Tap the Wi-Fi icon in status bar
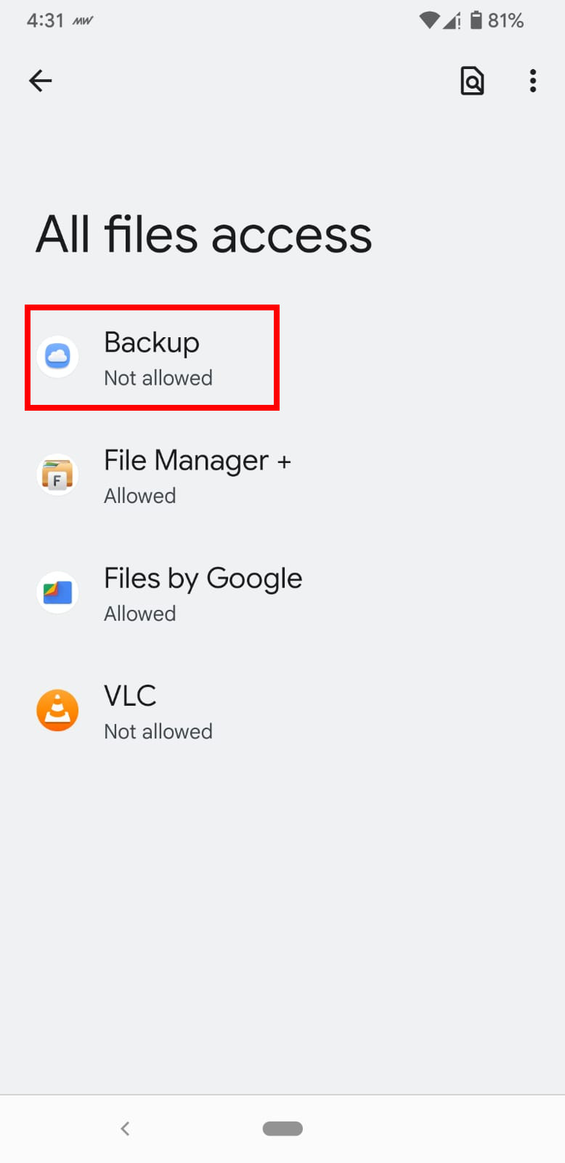 click(x=430, y=20)
